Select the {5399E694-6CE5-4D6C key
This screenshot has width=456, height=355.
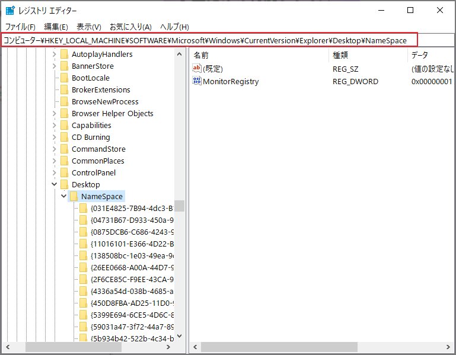tap(132, 315)
